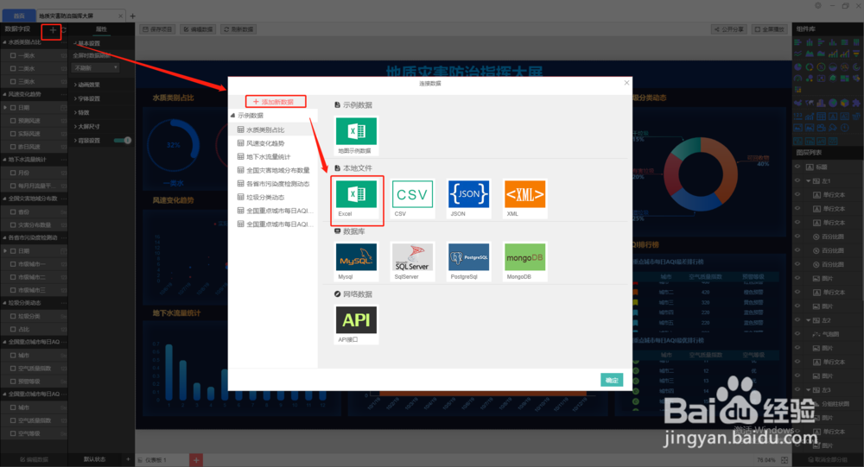
Task: Choose the Excel local file source
Action: [x=356, y=199]
